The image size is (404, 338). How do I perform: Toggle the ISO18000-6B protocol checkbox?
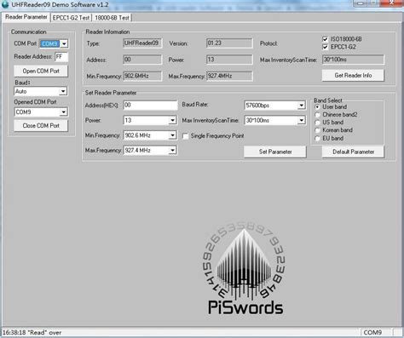[326, 39]
